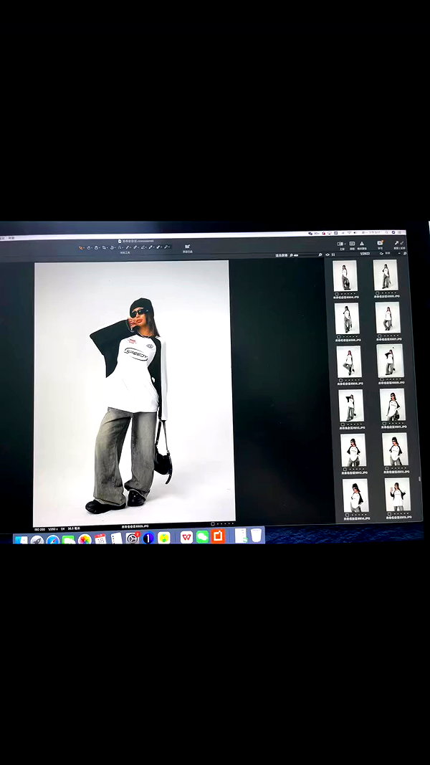This screenshot has height=765, width=430.
Task: Open Launchpad from the Dock
Action: 37,541
